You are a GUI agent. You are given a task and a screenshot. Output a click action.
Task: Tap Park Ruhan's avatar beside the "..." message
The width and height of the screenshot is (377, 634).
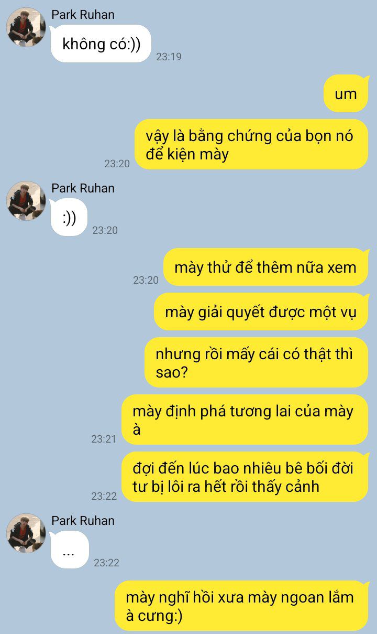[x=26, y=533]
